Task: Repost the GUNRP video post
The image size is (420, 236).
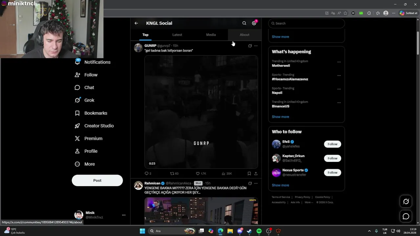Action: point(172,173)
